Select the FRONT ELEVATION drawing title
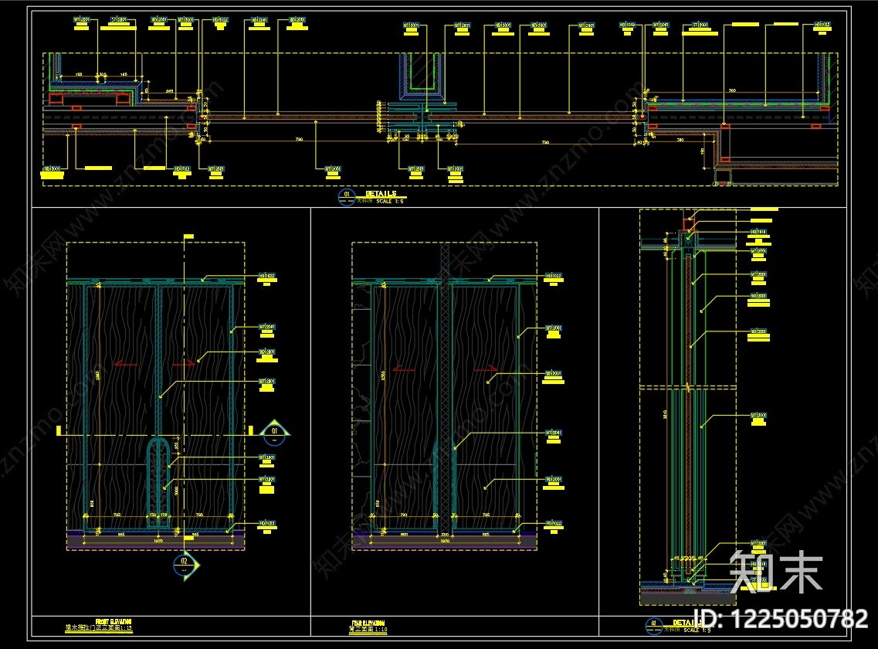Image resolution: width=878 pixels, height=649 pixels. coord(114,622)
